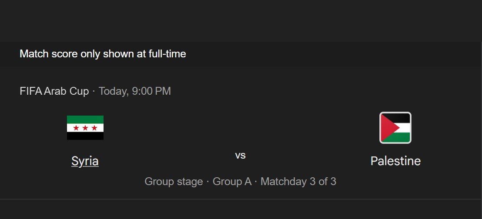This screenshot has width=482, height=219.
Task: Open the FIFA Arab Cup competition label
Action: coord(54,91)
